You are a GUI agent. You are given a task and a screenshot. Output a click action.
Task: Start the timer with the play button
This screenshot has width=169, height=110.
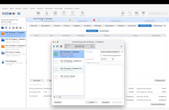[54, 46]
